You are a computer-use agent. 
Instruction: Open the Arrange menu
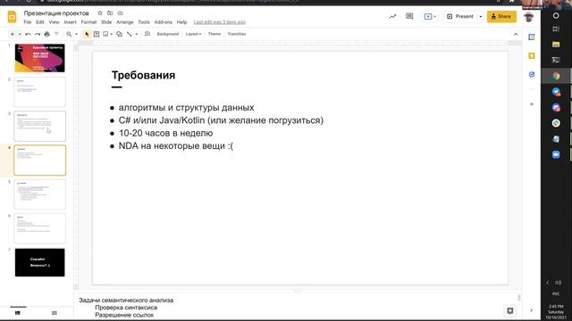click(125, 22)
